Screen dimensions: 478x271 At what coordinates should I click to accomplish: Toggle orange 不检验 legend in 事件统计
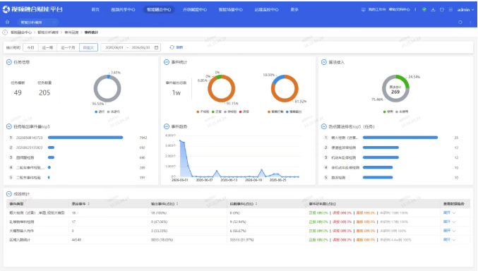tap(203, 112)
